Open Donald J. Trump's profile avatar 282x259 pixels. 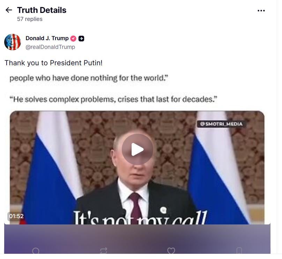tap(13, 42)
